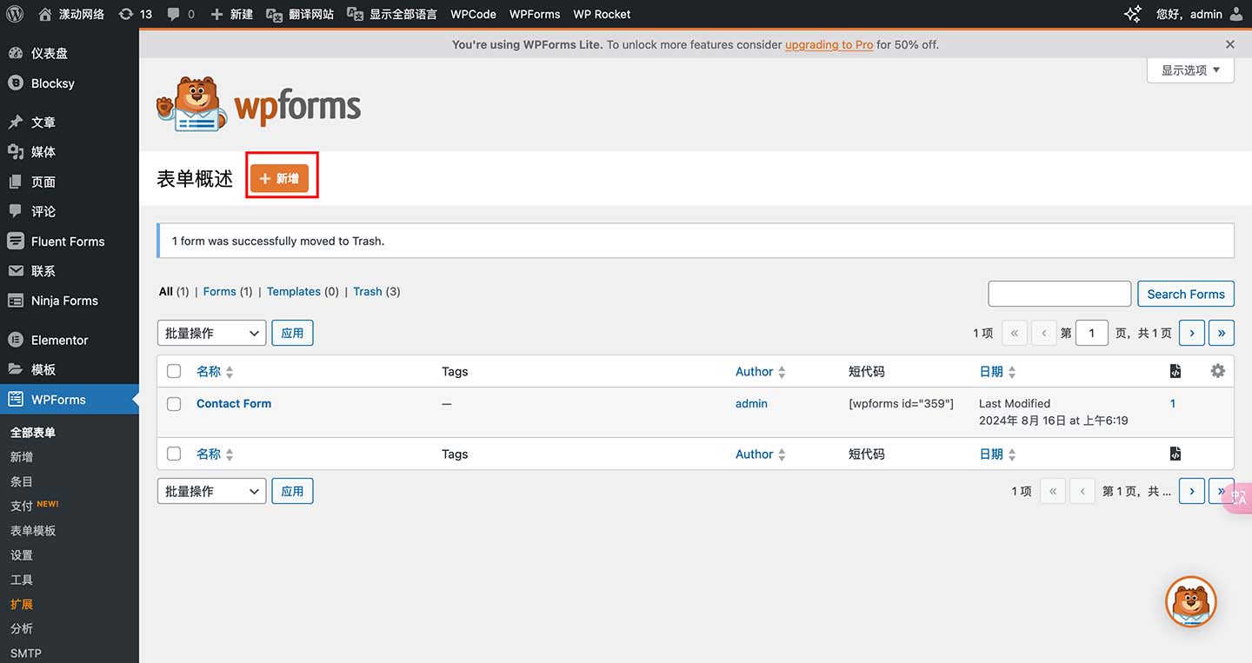Go to next page in bottom pagination
1252x663 pixels.
(1192, 491)
